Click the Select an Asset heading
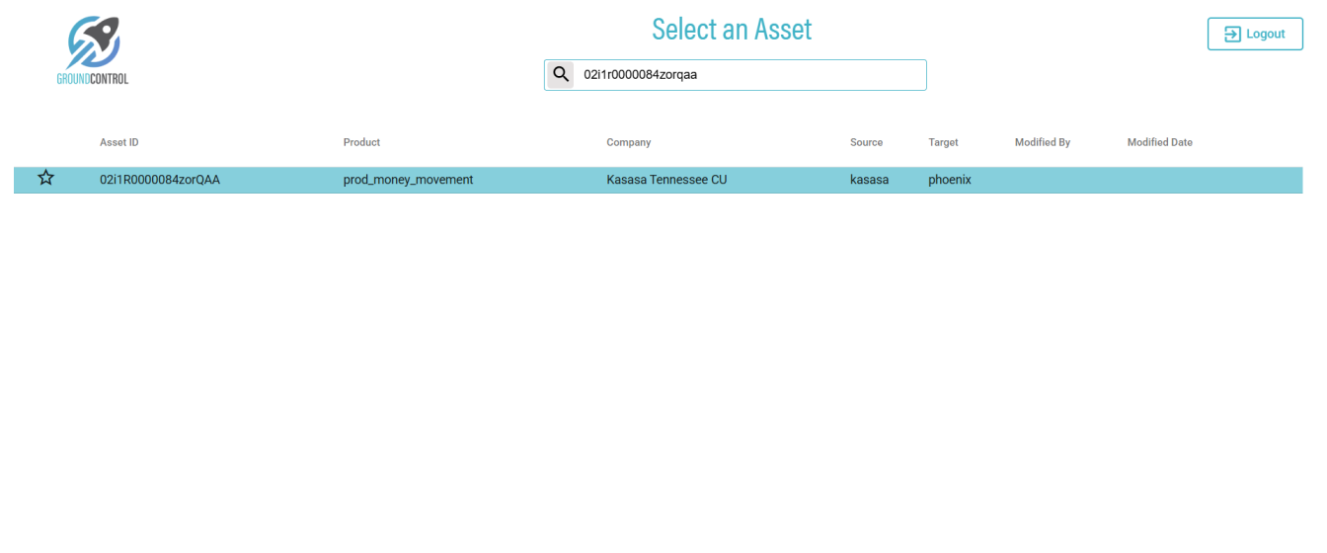Screen dimensions: 1327x553 coord(732,30)
